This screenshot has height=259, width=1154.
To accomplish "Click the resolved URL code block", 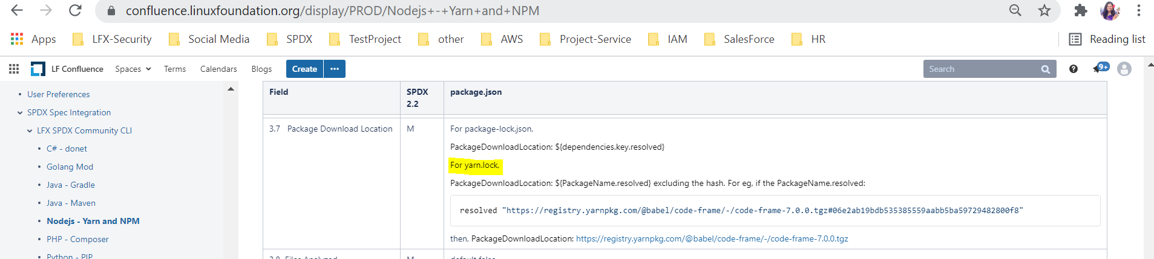I will pos(775,211).
